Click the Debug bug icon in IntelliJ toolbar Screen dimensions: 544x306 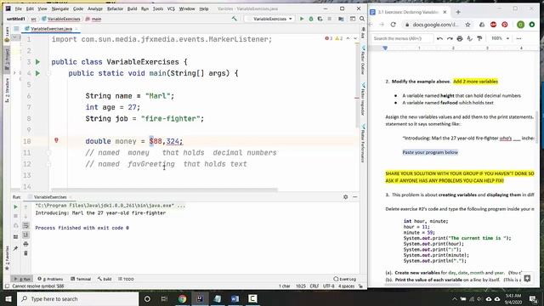point(311,19)
